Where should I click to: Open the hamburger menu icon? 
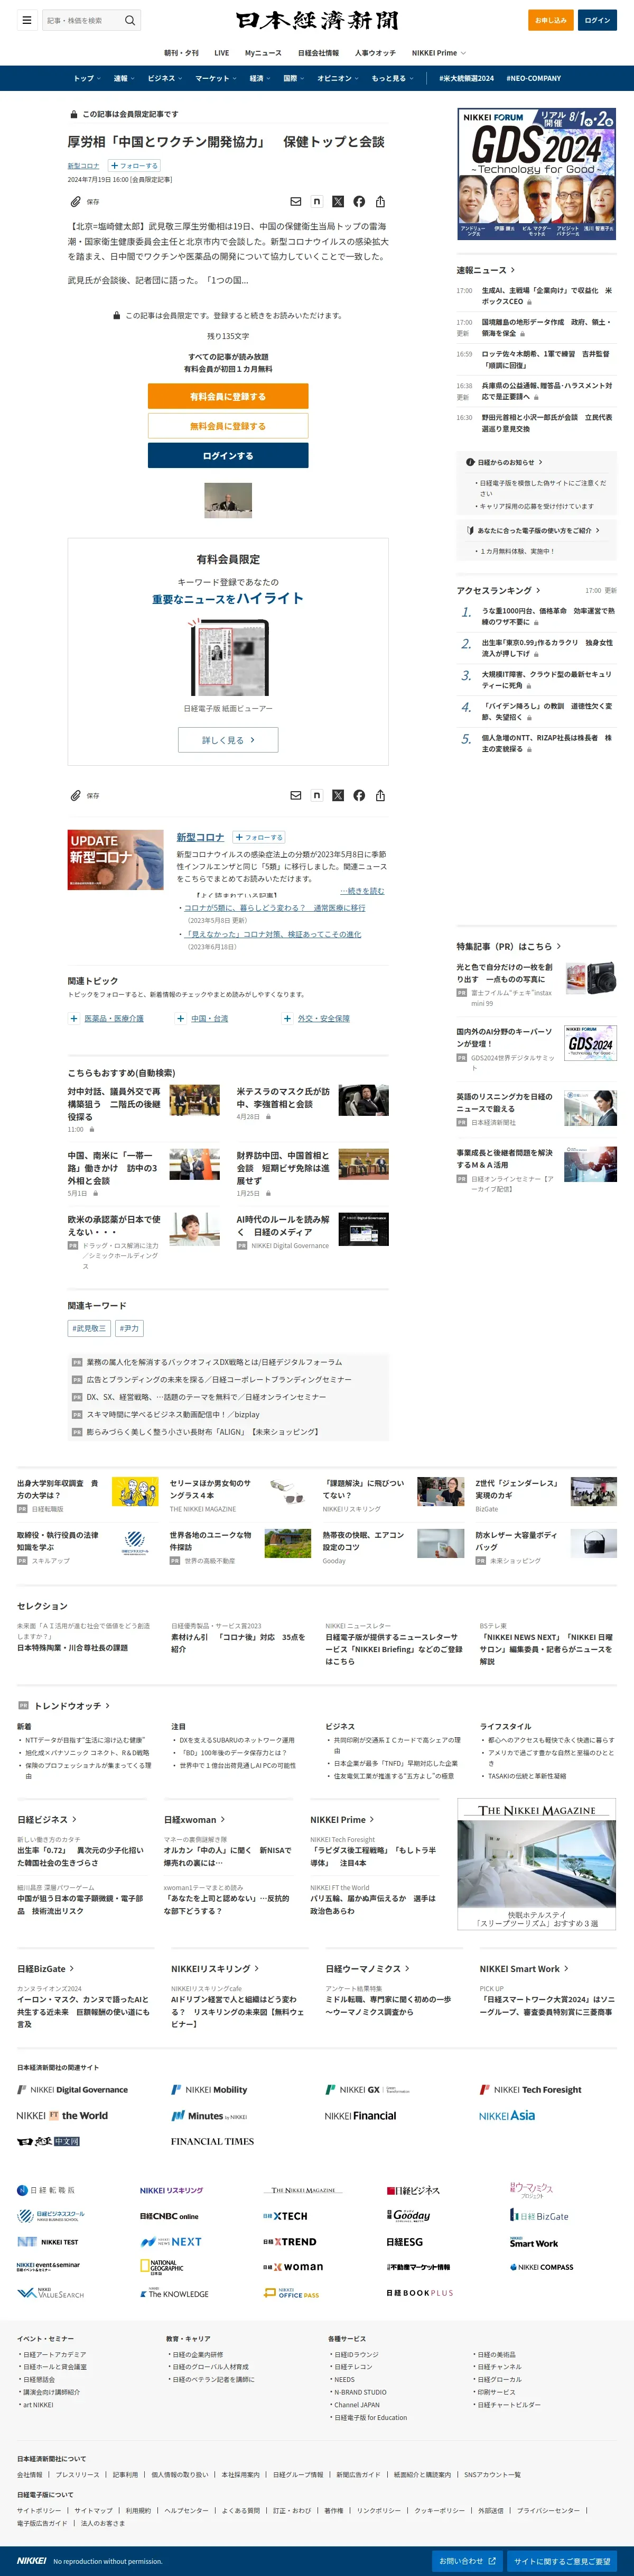[26, 20]
